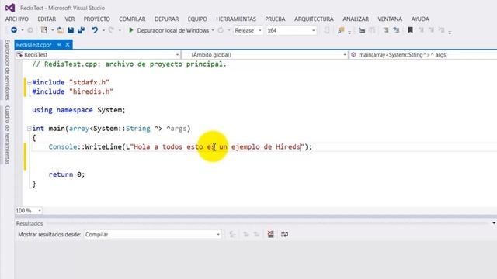Image resolution: width=497 pixels, height=279 pixels.
Task: Click the Increase Indent icon
Action: click(396, 30)
